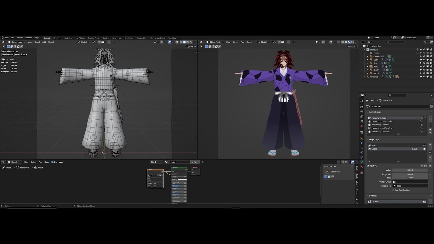Open the World properties tab

(x=362, y=126)
